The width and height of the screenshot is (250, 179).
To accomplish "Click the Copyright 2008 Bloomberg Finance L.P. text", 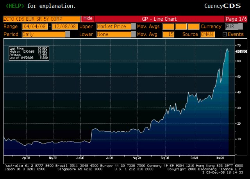I will click(205, 169).
